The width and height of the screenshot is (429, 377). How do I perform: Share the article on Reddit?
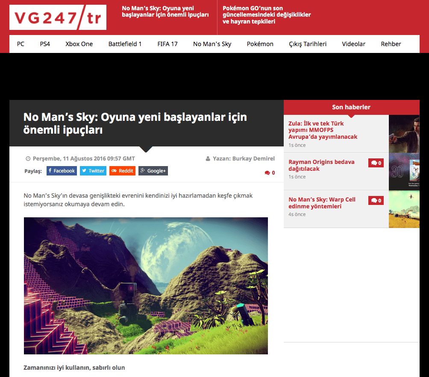(x=122, y=171)
